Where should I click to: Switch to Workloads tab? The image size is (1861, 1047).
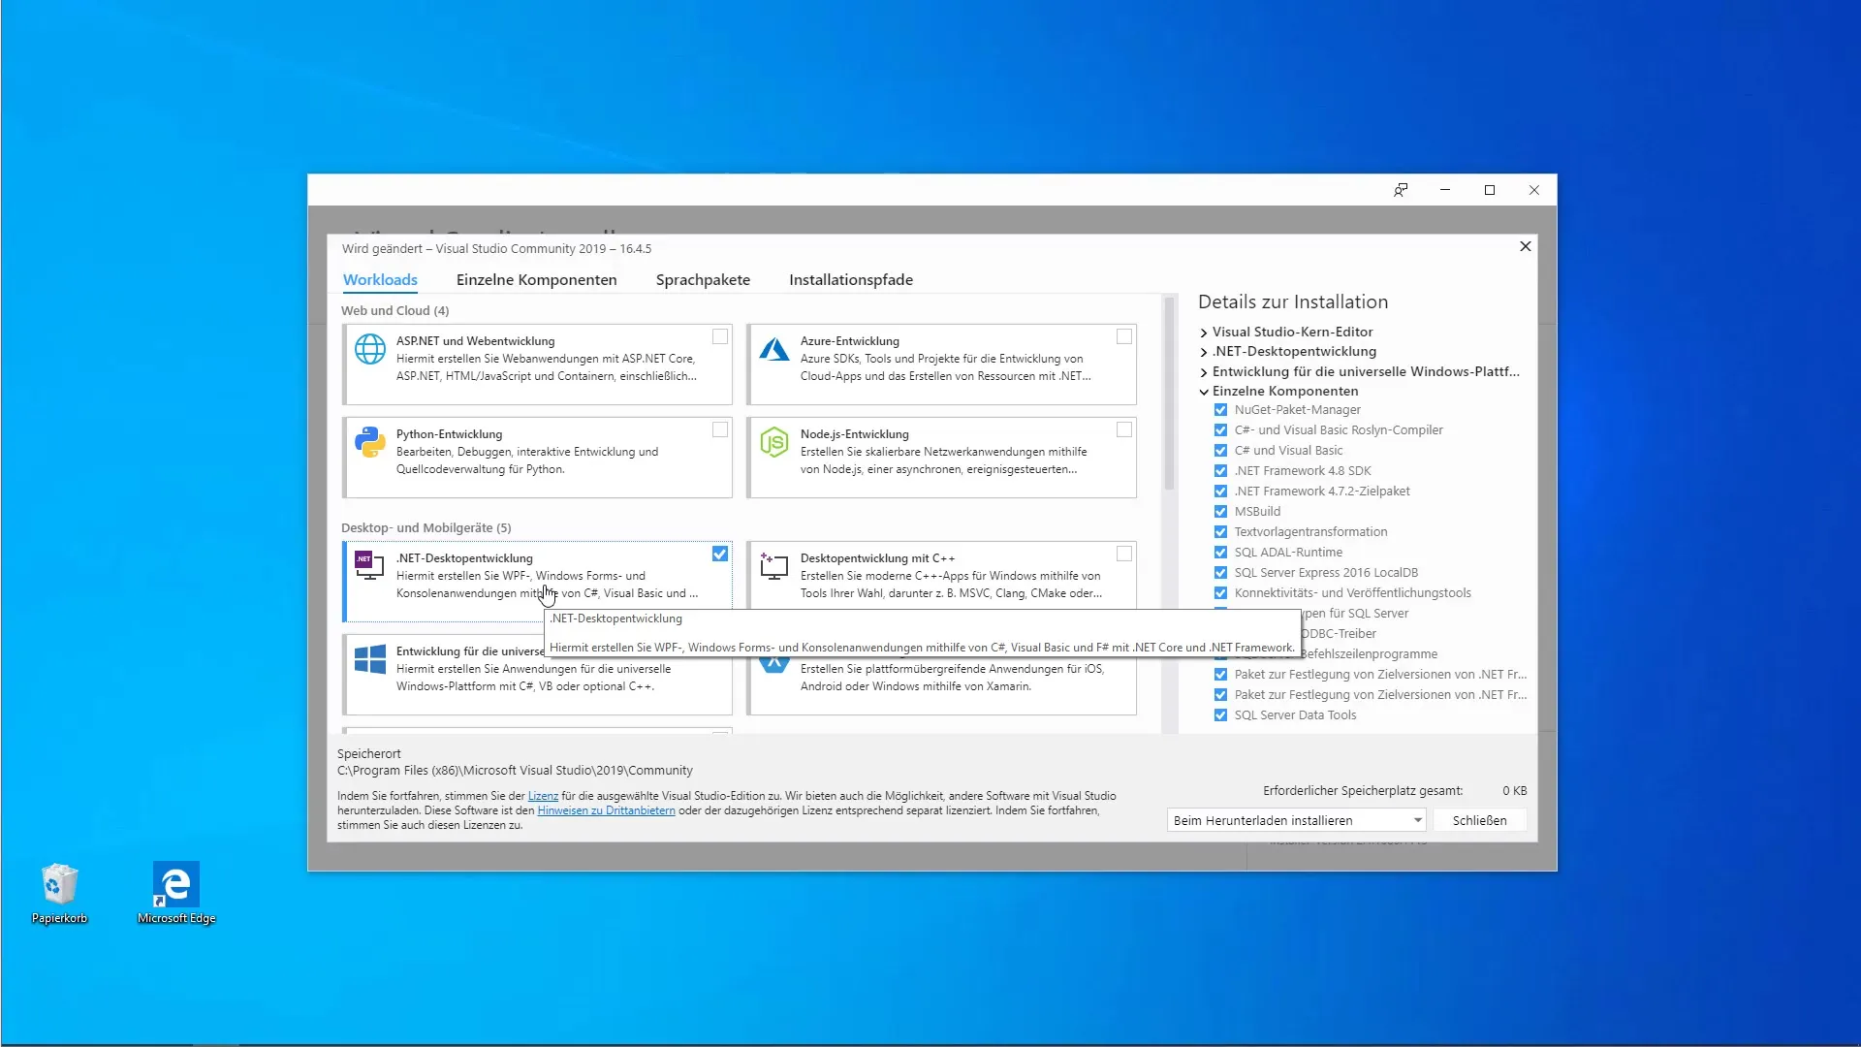tap(380, 279)
